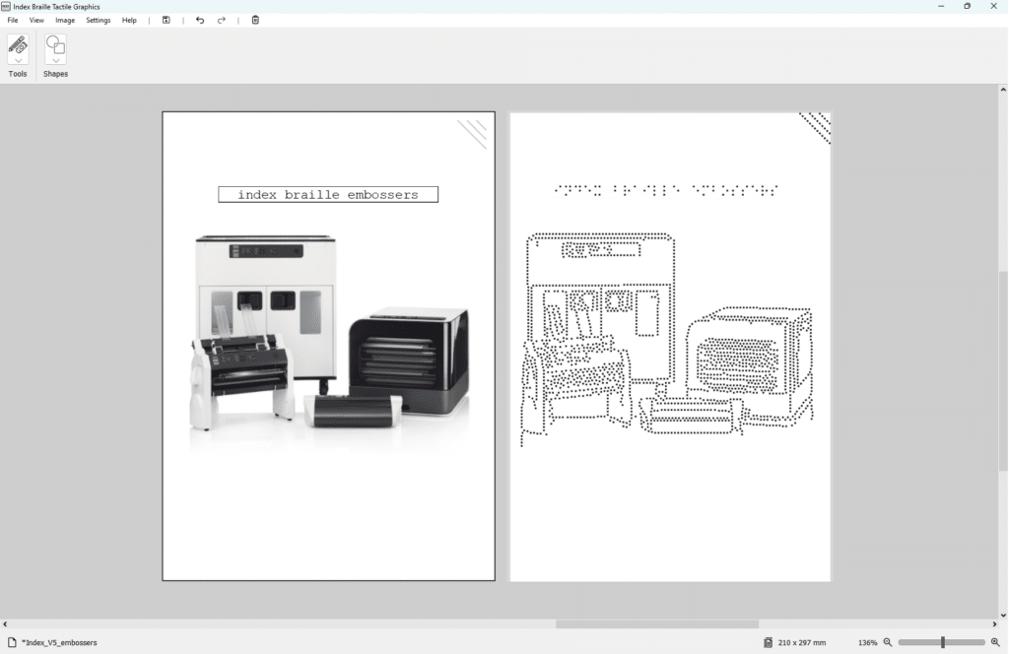Expand the Shapes dropdown

coord(56,61)
